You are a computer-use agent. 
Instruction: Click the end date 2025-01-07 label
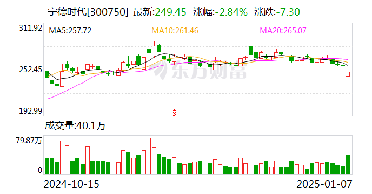click(x=324, y=184)
